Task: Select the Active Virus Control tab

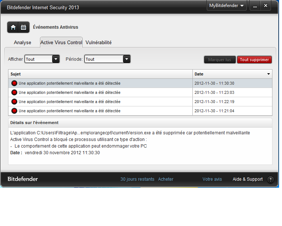Action: (x=61, y=43)
